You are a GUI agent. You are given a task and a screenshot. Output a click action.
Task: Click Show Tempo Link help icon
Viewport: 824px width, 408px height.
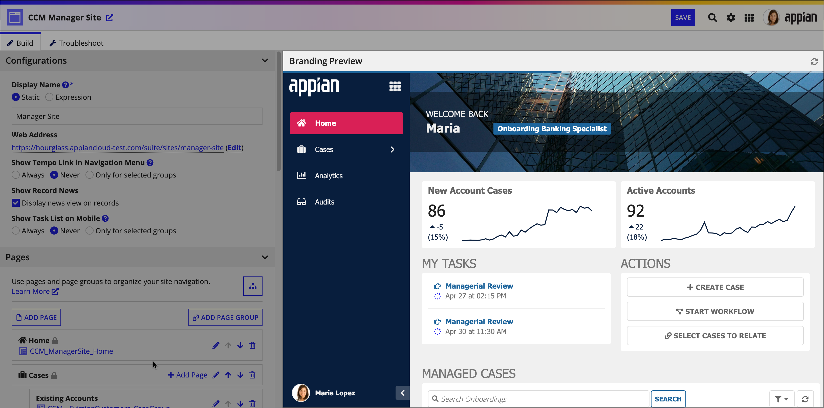pyautogui.click(x=150, y=163)
